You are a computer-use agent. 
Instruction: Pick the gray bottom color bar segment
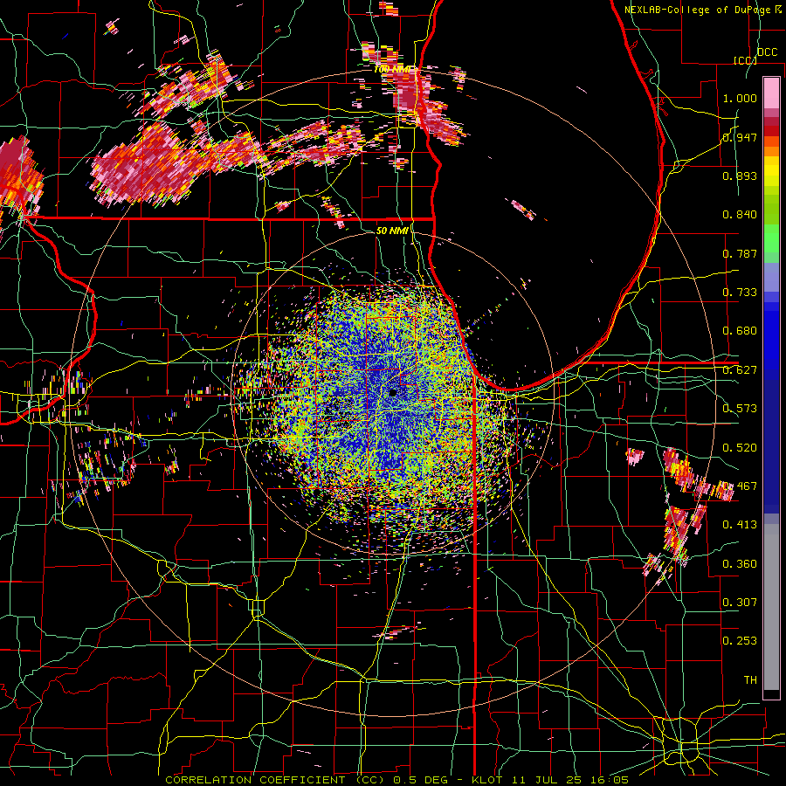click(x=771, y=607)
